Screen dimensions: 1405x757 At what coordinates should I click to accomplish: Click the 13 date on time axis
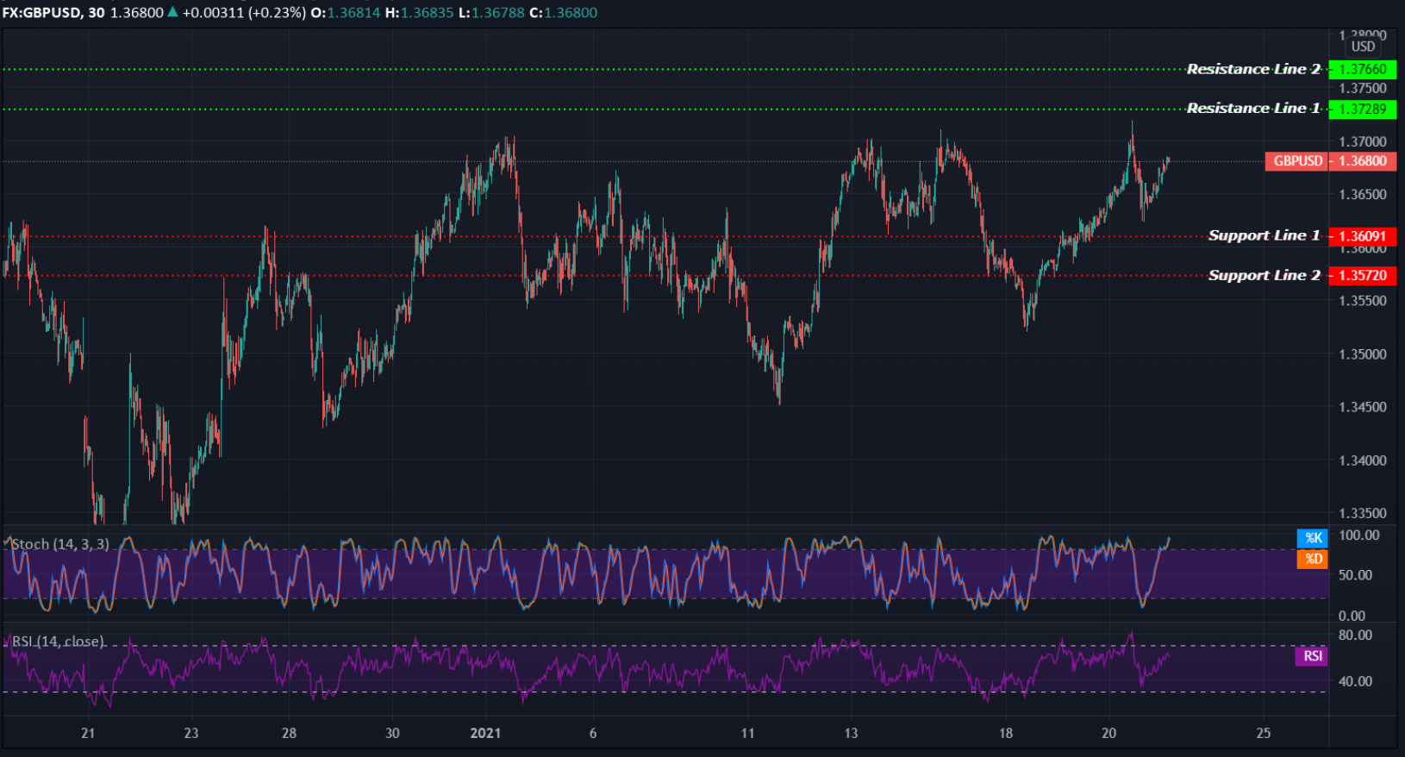pos(851,733)
